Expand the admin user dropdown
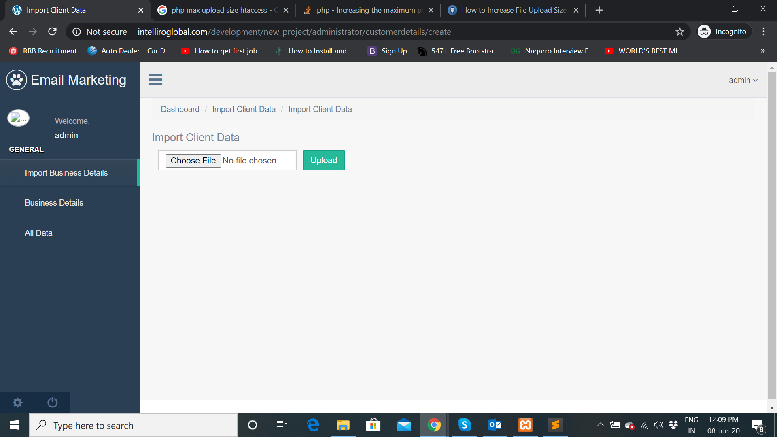The width and height of the screenshot is (777, 437). (743, 80)
